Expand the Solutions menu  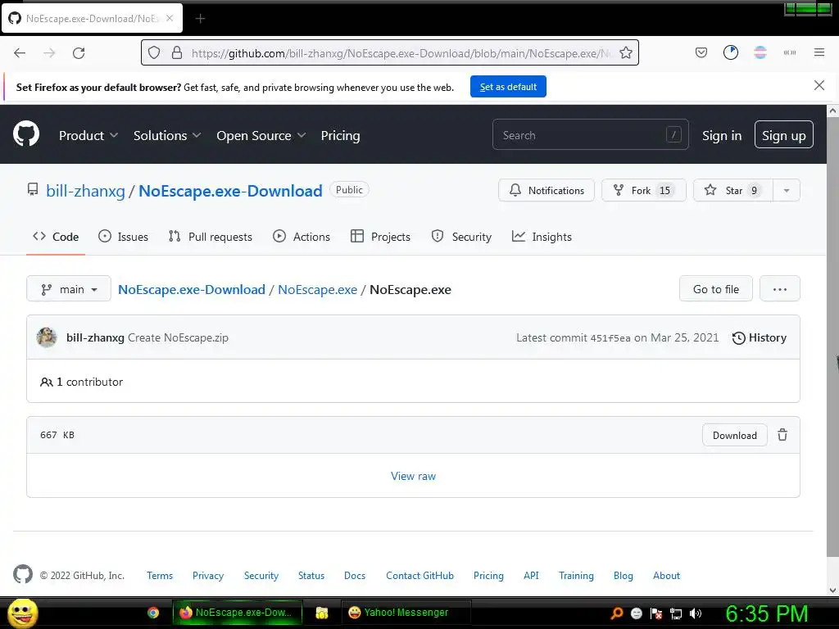click(x=167, y=136)
